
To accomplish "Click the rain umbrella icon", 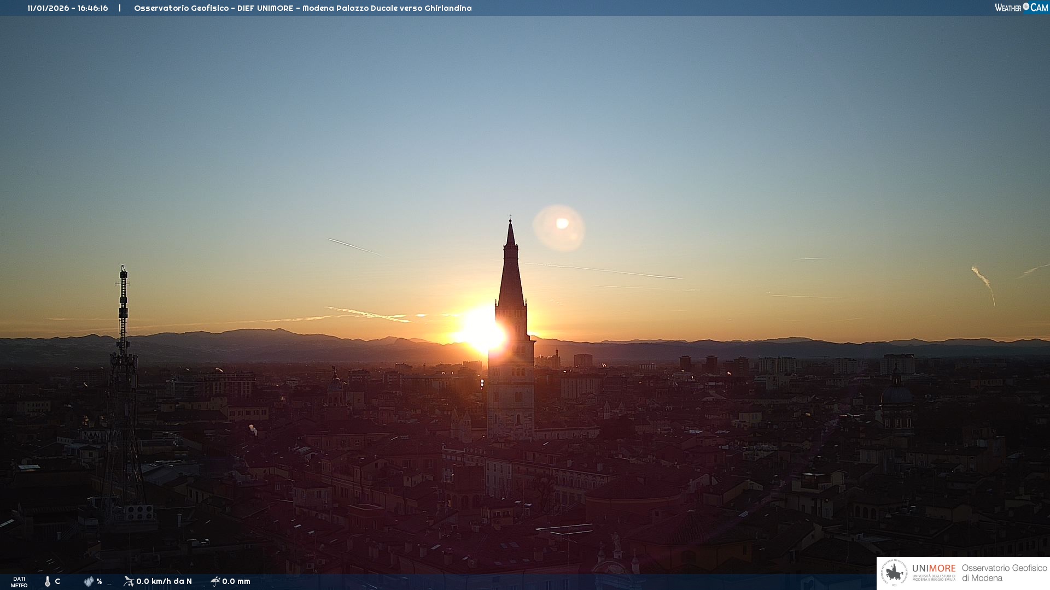I will coord(215,581).
